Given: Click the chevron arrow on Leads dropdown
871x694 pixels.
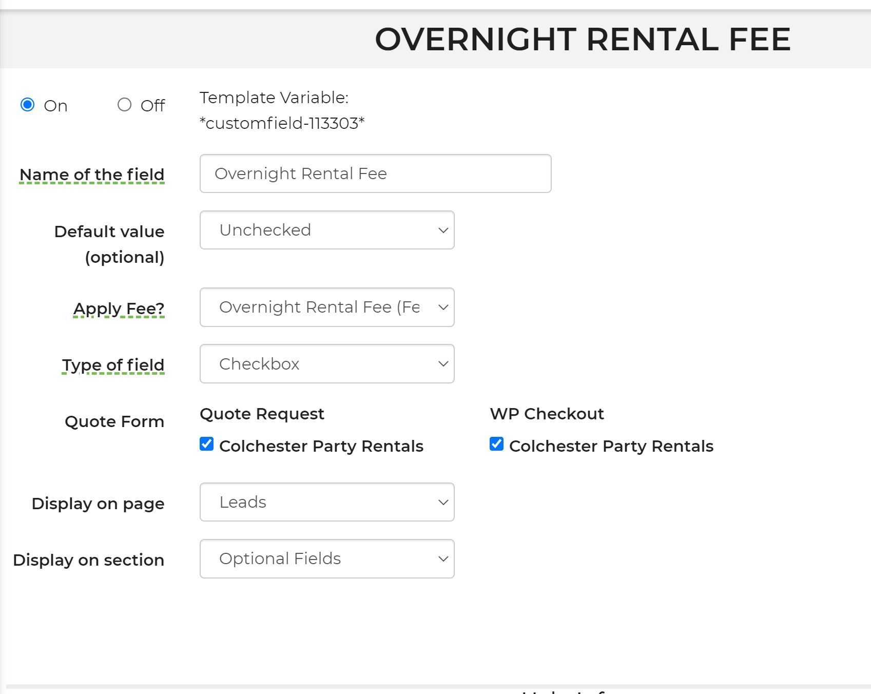Looking at the screenshot, I should (x=443, y=503).
